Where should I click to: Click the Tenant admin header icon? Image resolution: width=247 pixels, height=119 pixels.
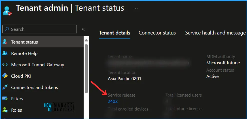point(7,10)
